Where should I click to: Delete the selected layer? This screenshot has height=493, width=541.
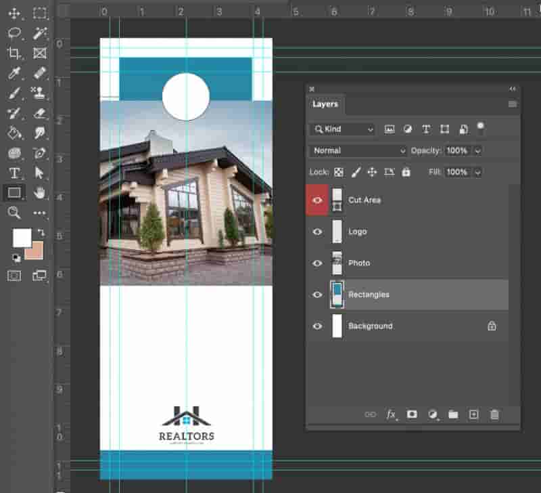[494, 414]
